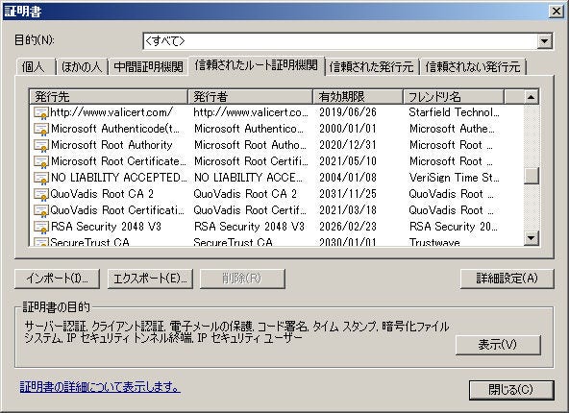569x413 pixels.
Task: Select the 信頼されたルート証明機関 tab
Action: tap(257, 65)
